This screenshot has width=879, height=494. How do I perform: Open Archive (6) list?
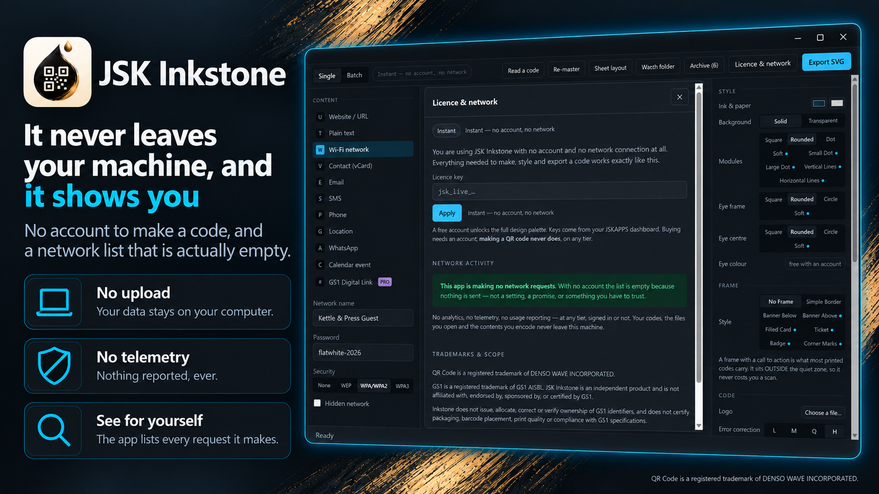(704, 65)
